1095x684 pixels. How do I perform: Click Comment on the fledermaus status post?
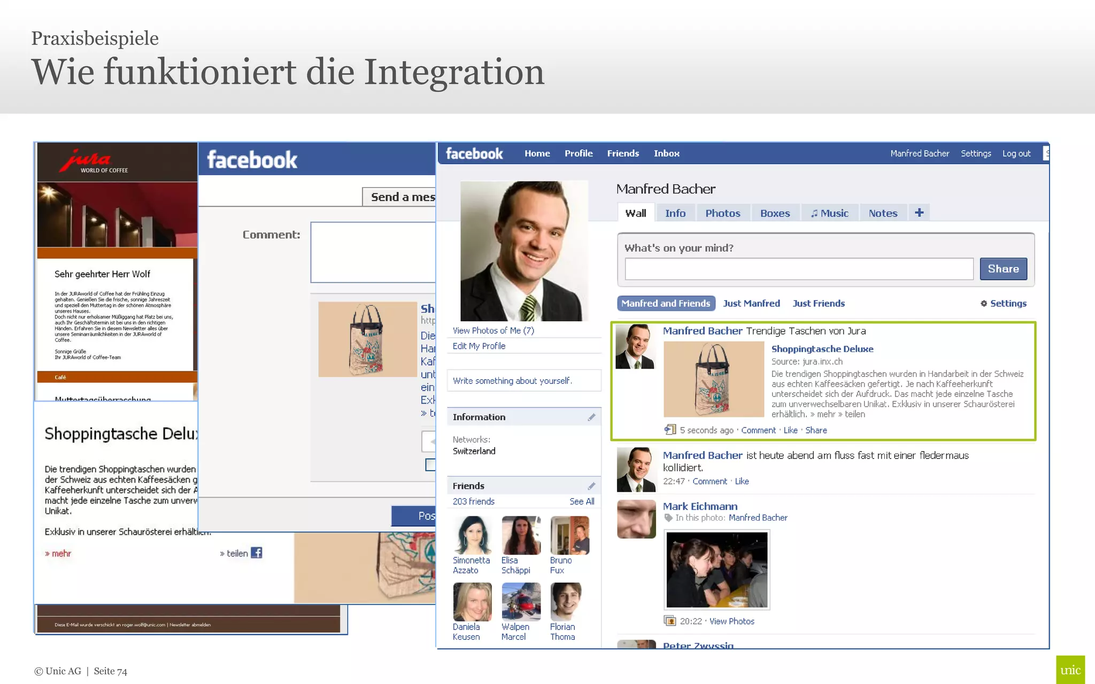click(x=710, y=481)
